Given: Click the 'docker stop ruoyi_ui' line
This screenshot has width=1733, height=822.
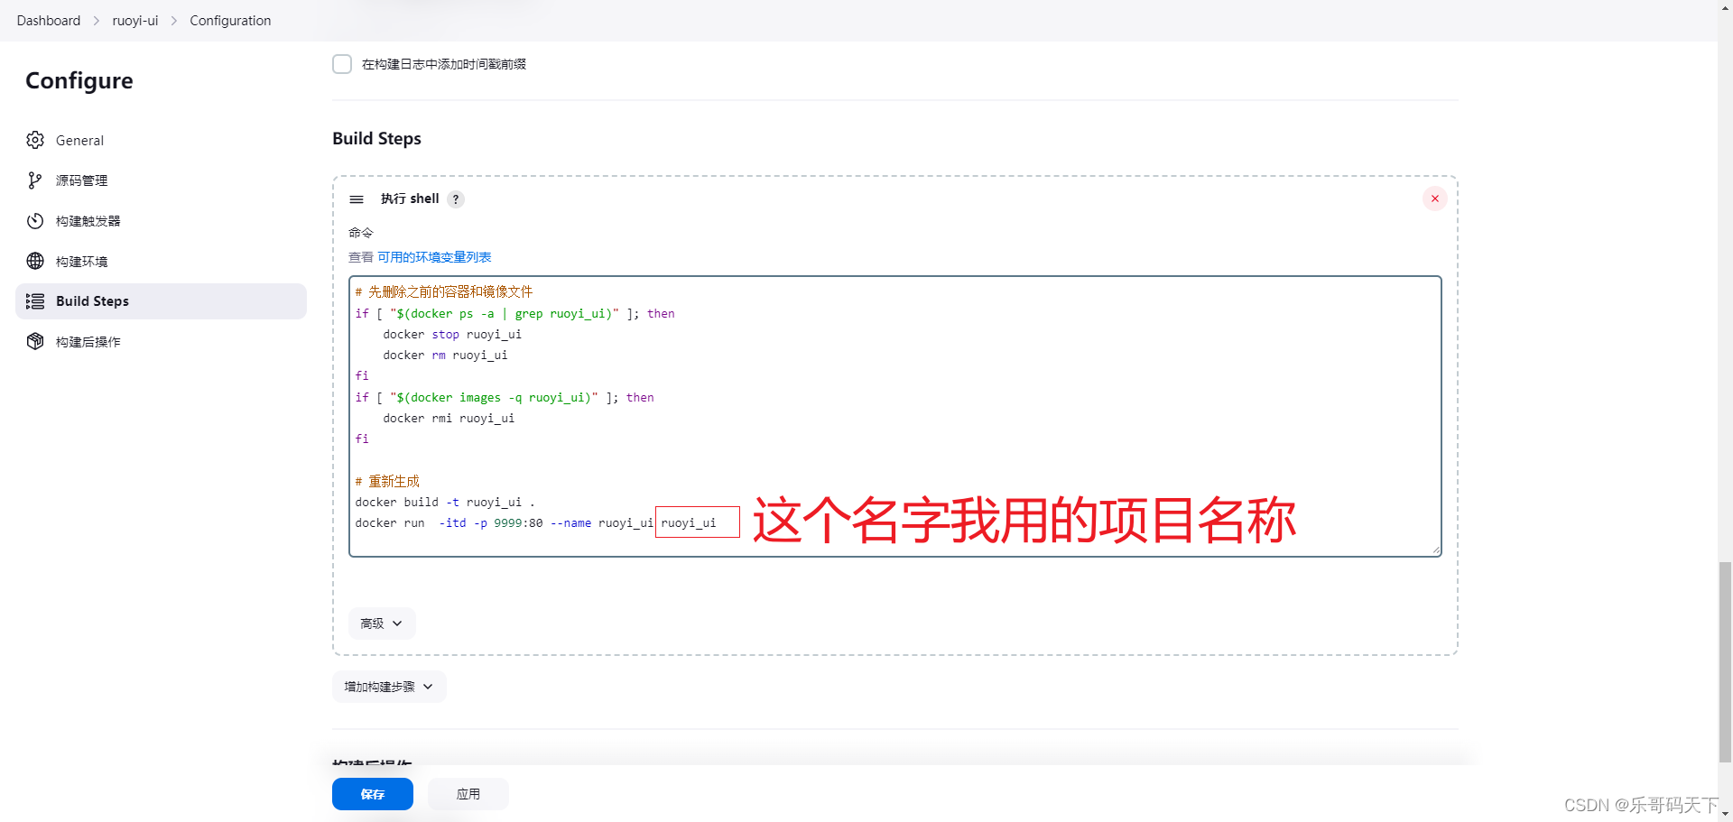Looking at the screenshot, I should pos(452,335).
